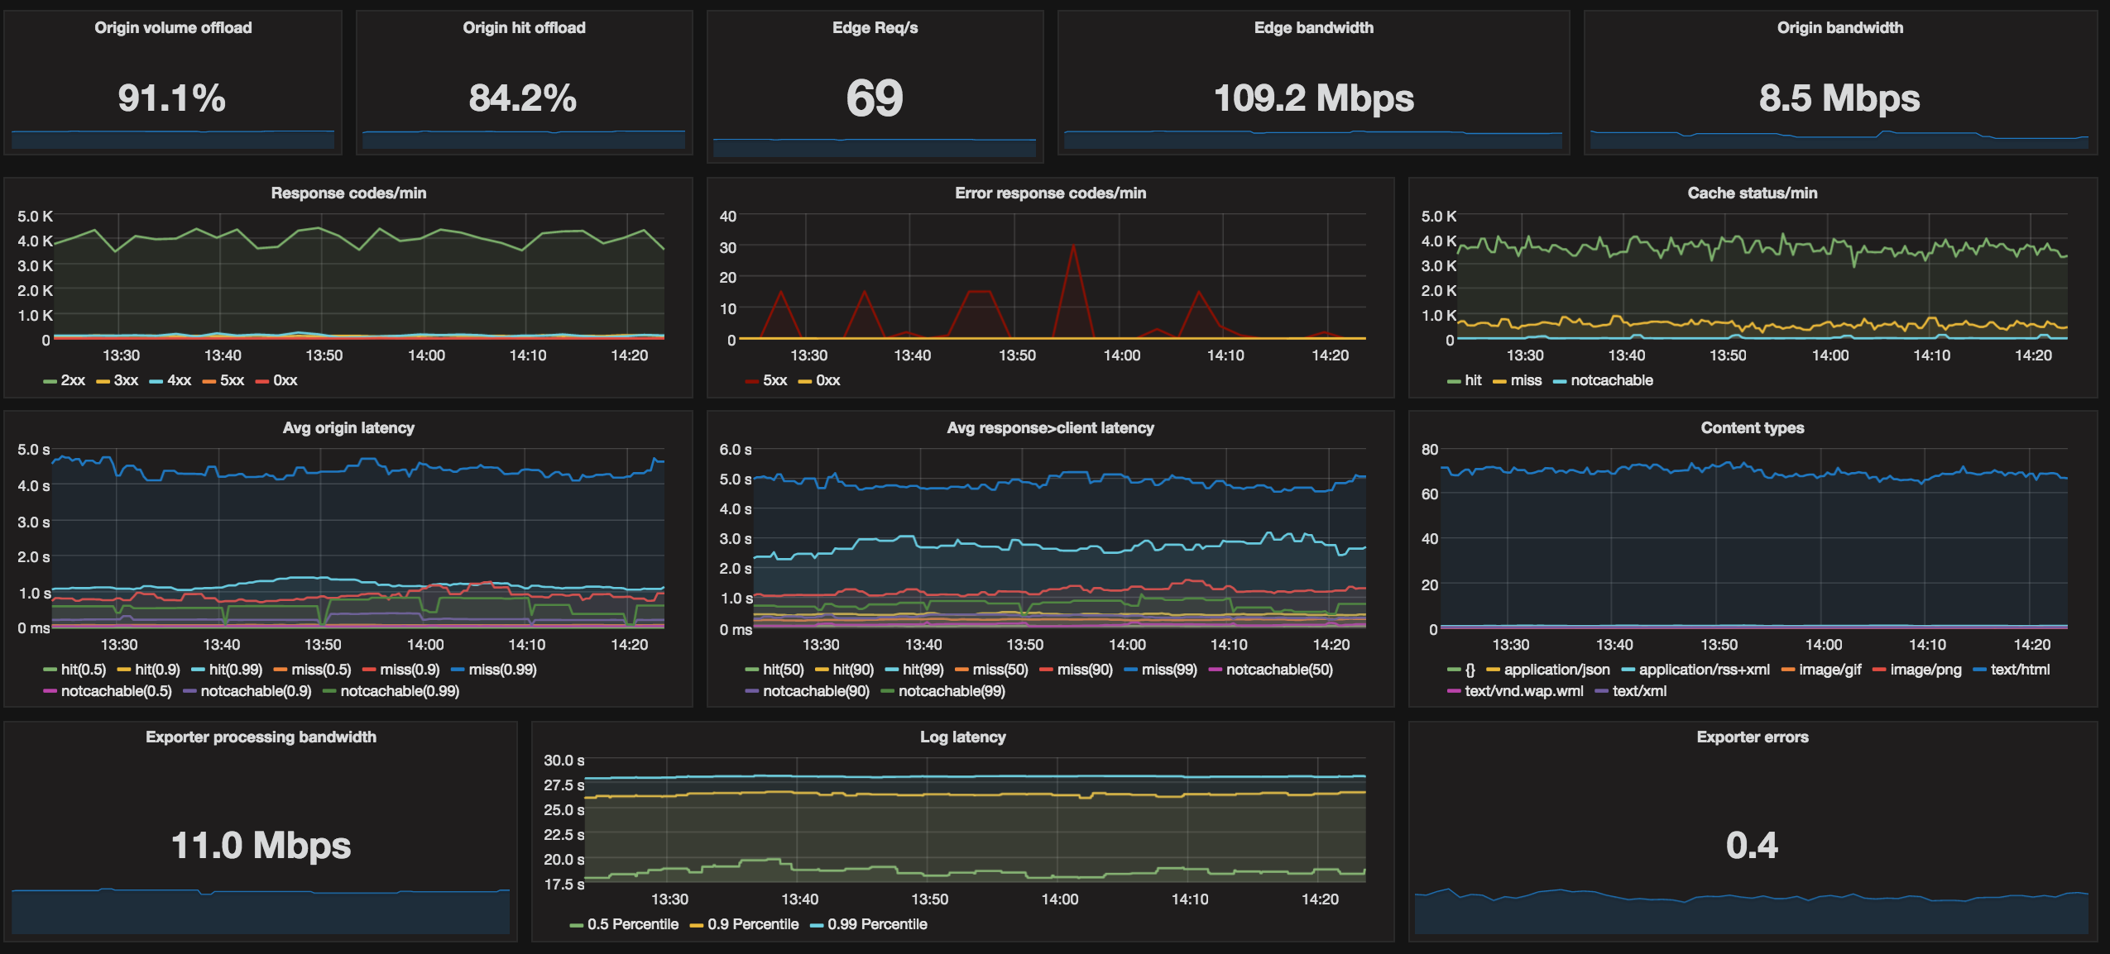The image size is (2110, 954).
Task: Toggle miss(50) in response>client latency legend
Action: pos(1000,670)
